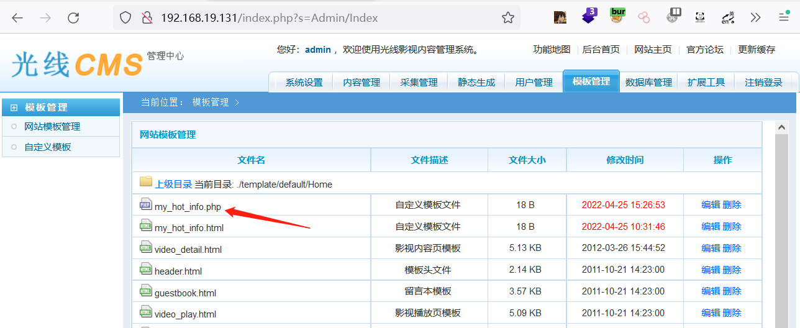
Task: Click the video_detail.html file name
Action: 188,250
